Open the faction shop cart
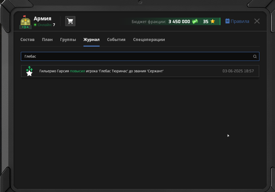The image size is (275, 192). 70,21
